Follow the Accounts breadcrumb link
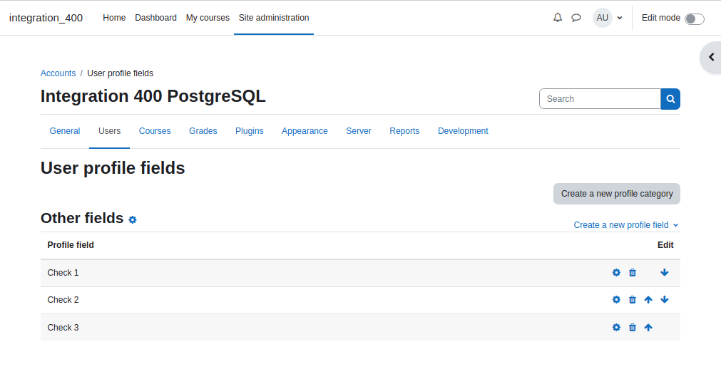Screen dimensions: 721x379 tap(58, 73)
